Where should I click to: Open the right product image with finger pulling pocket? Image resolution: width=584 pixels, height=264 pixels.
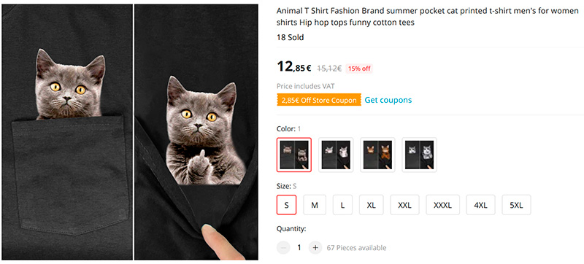196,132
